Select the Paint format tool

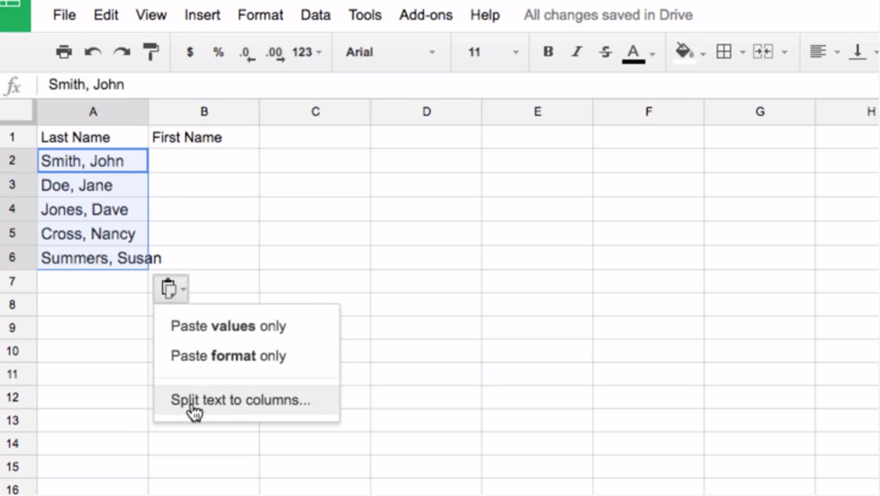[152, 52]
